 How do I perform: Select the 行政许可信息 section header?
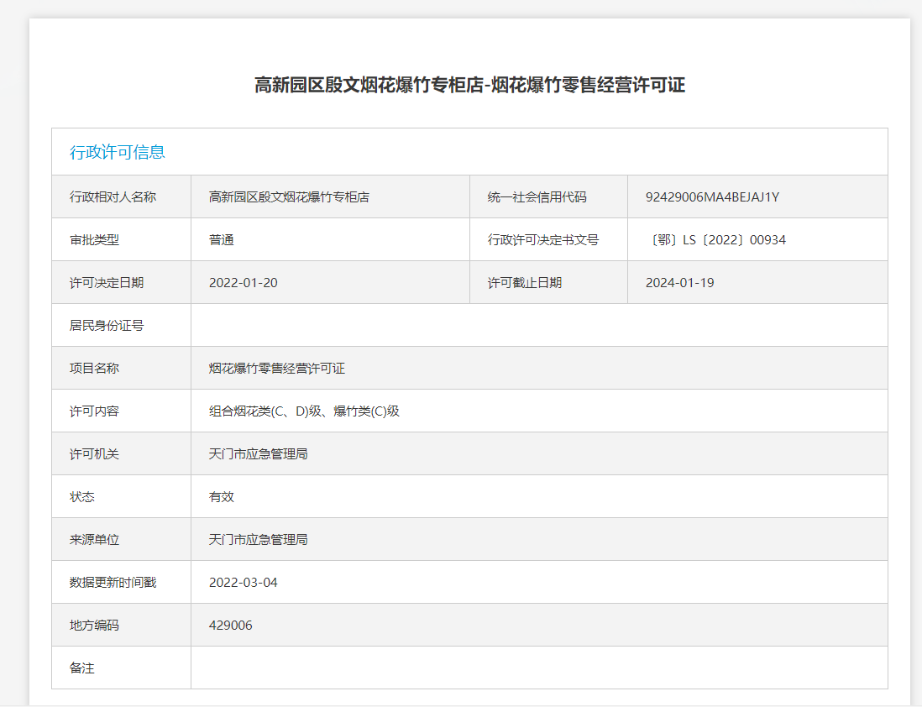(x=117, y=152)
